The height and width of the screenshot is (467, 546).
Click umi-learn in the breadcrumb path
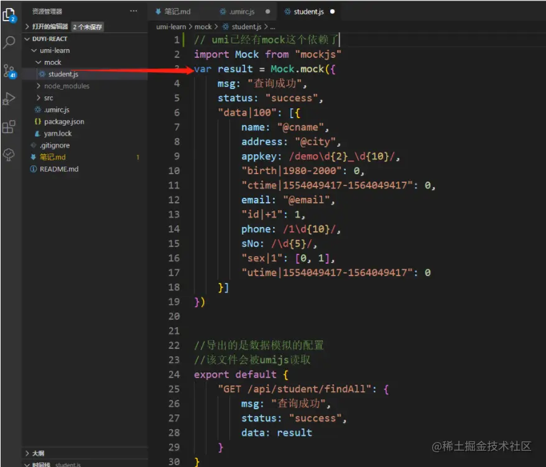[171, 27]
